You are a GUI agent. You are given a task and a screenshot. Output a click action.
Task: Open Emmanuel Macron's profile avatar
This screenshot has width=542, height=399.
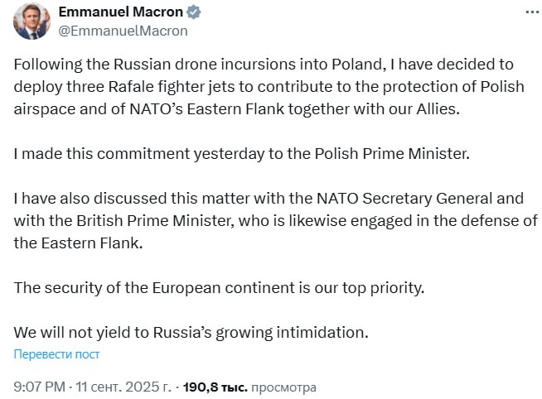[30, 22]
